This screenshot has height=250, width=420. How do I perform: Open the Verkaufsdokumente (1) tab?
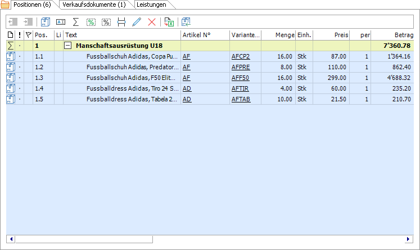tap(94, 5)
